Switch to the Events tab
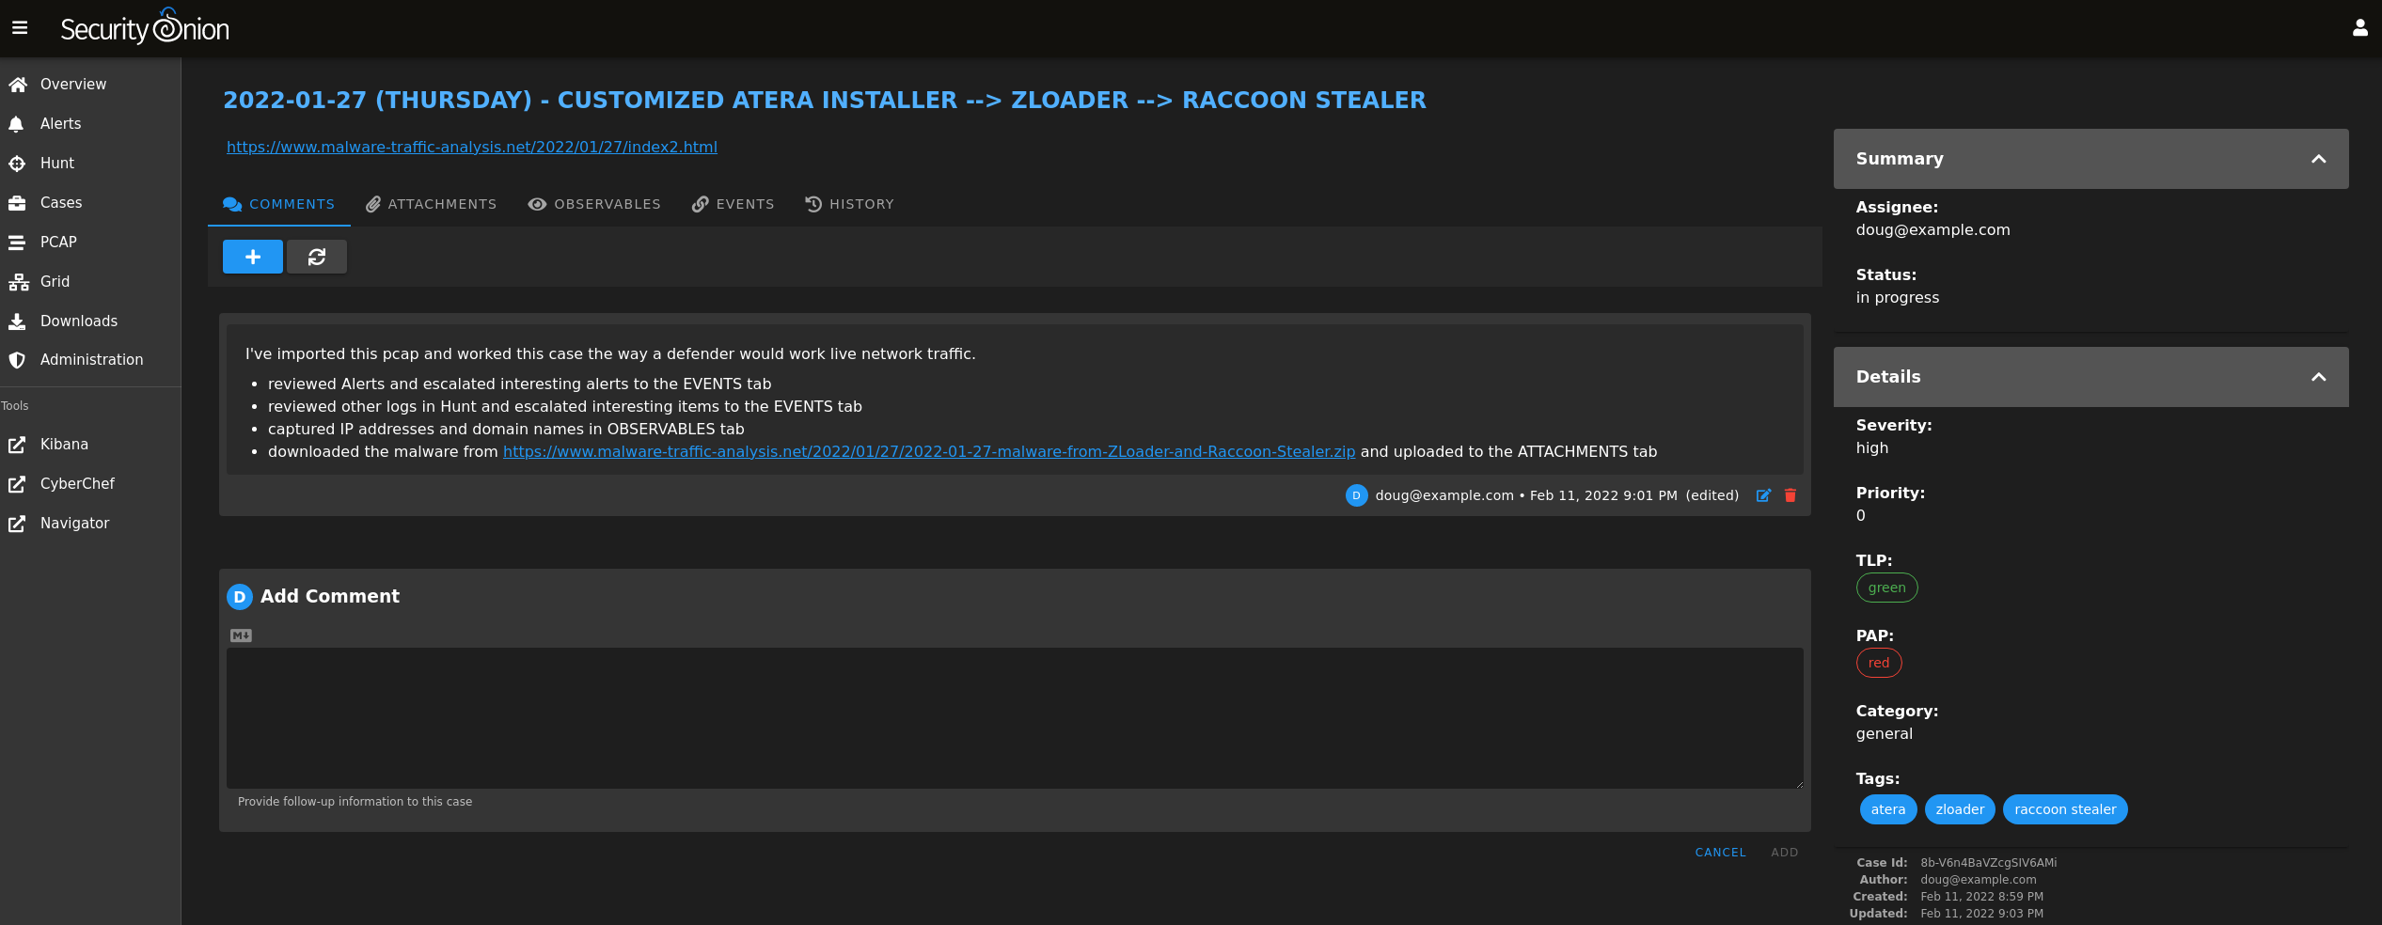 tap(734, 204)
